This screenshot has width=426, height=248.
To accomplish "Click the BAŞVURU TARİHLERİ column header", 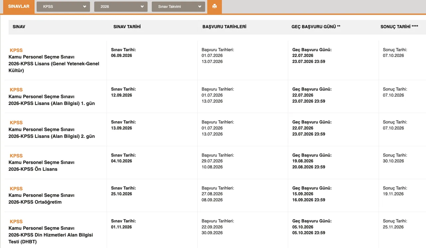I will point(224,27).
